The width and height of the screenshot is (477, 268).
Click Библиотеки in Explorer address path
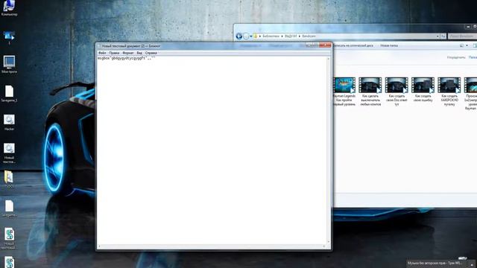[x=271, y=36]
